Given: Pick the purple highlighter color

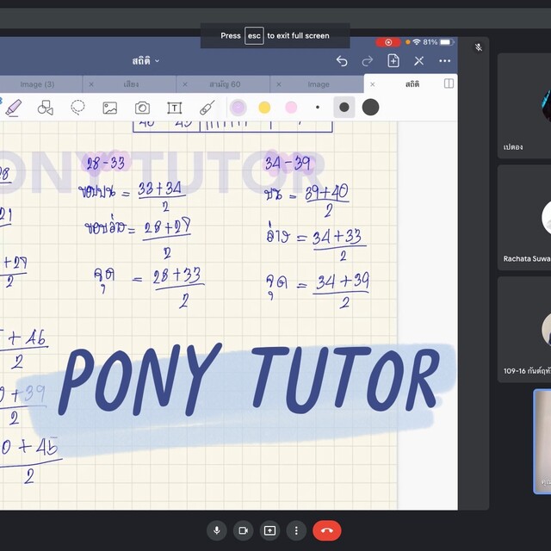Looking at the screenshot, I should (x=238, y=108).
